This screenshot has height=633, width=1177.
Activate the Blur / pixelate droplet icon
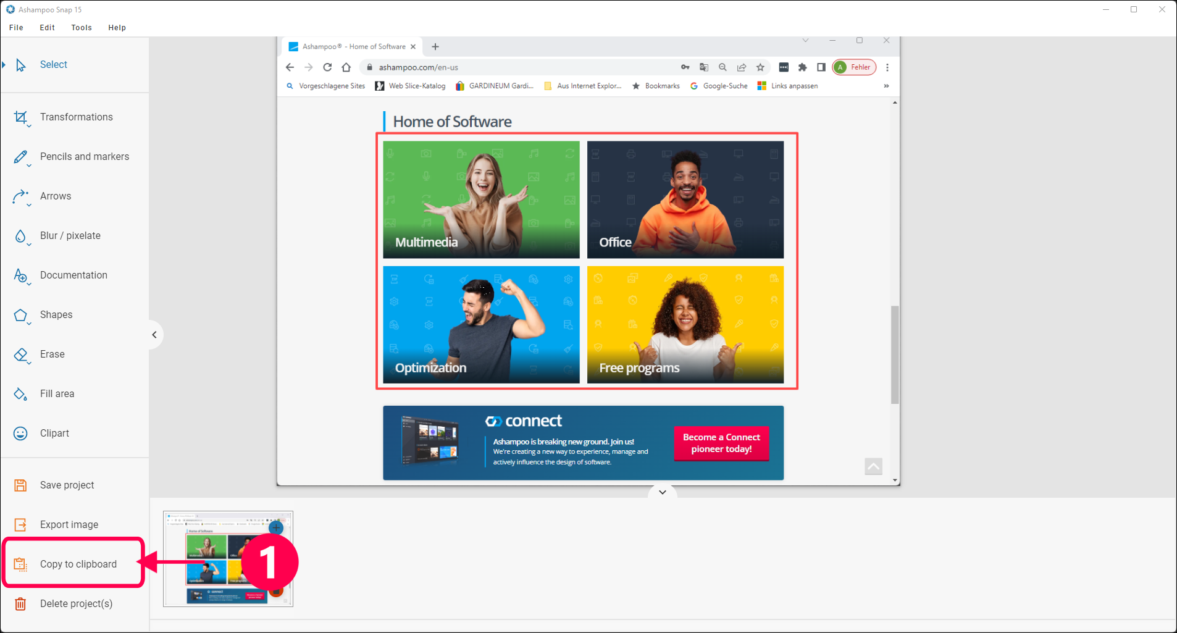coord(21,236)
